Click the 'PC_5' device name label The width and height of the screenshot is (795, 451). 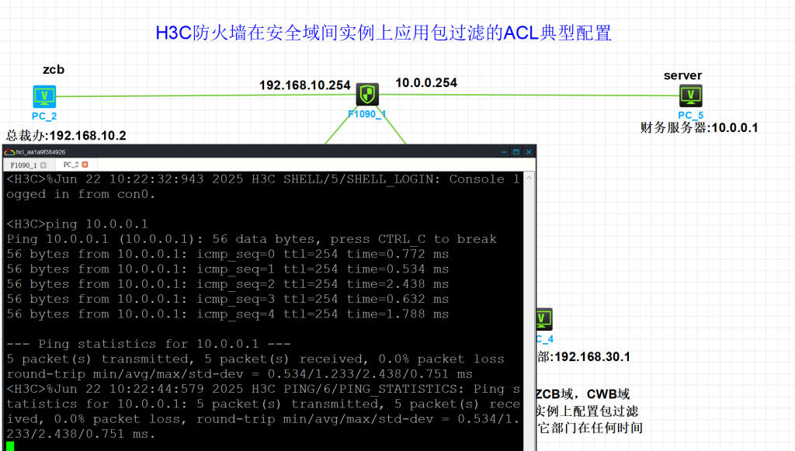[690, 115]
